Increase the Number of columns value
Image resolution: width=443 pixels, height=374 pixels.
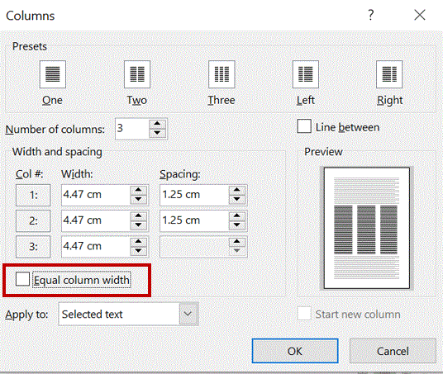157,124
